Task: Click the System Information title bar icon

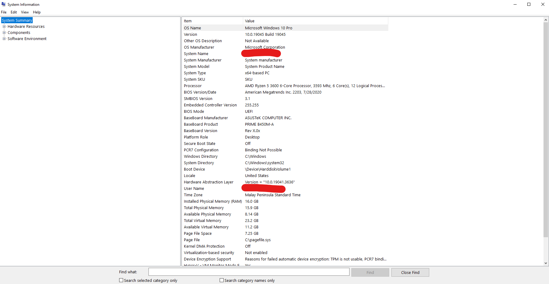Action: (x=4, y=4)
